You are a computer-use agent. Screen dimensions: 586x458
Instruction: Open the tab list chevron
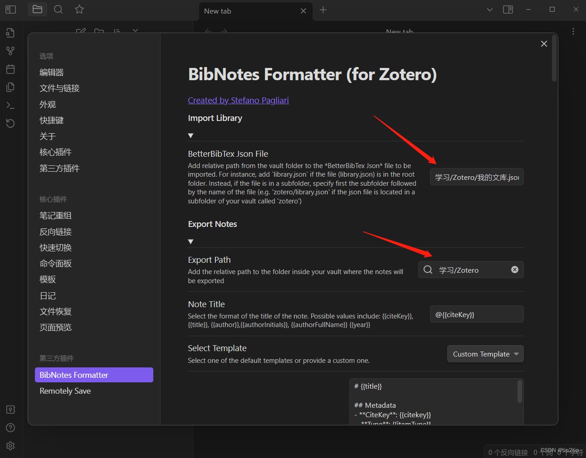(490, 10)
